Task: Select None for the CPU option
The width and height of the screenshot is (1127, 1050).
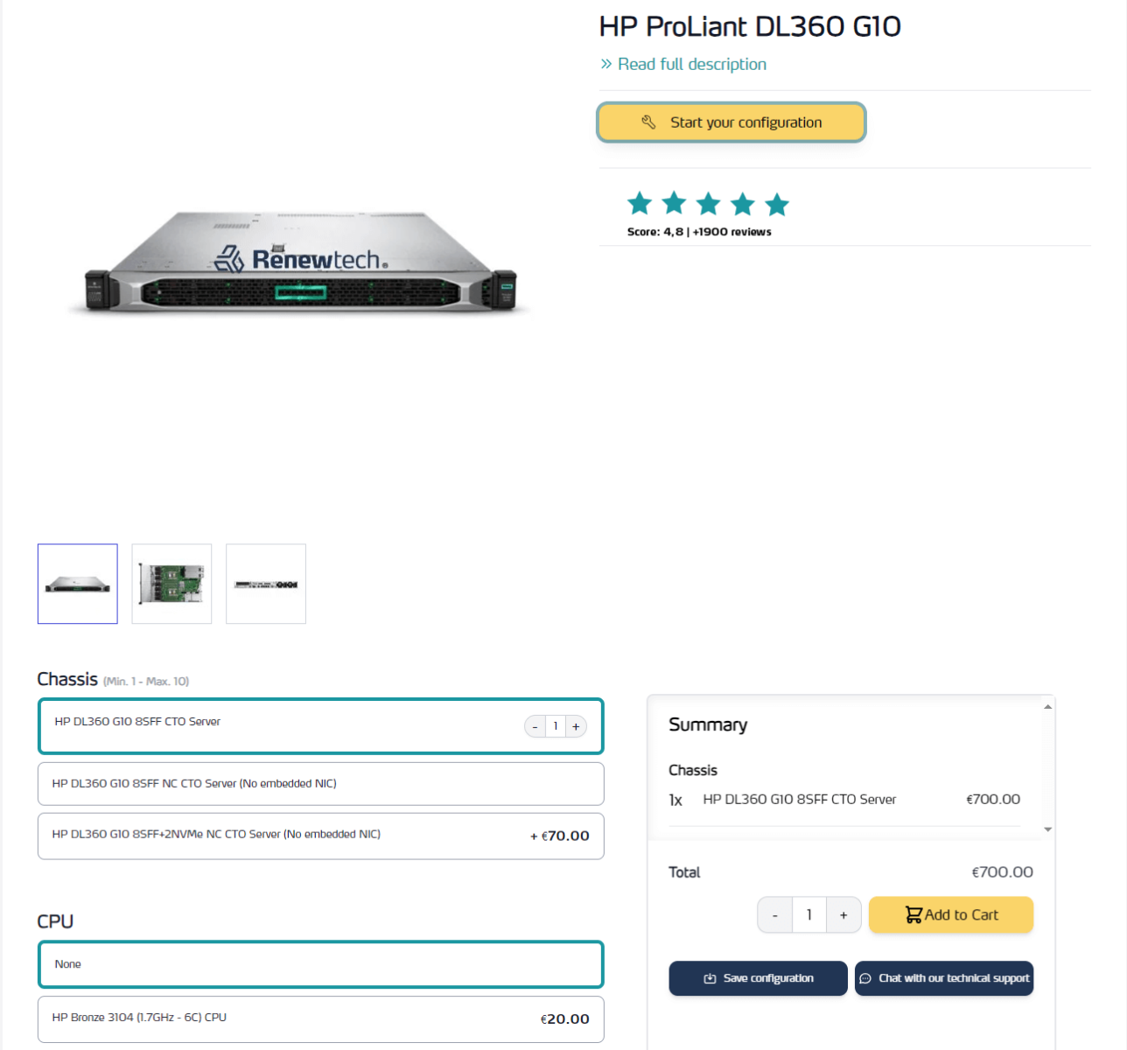Action: (320, 964)
